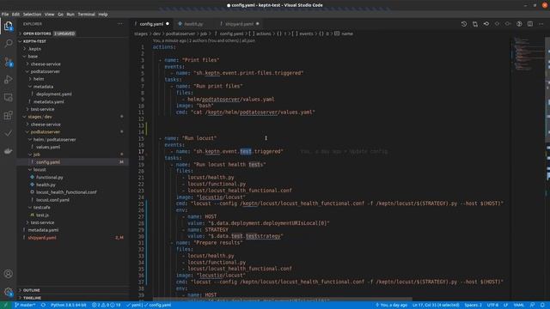Switch to the health.py editor tab
This screenshot has width=550, height=309.
(193, 24)
